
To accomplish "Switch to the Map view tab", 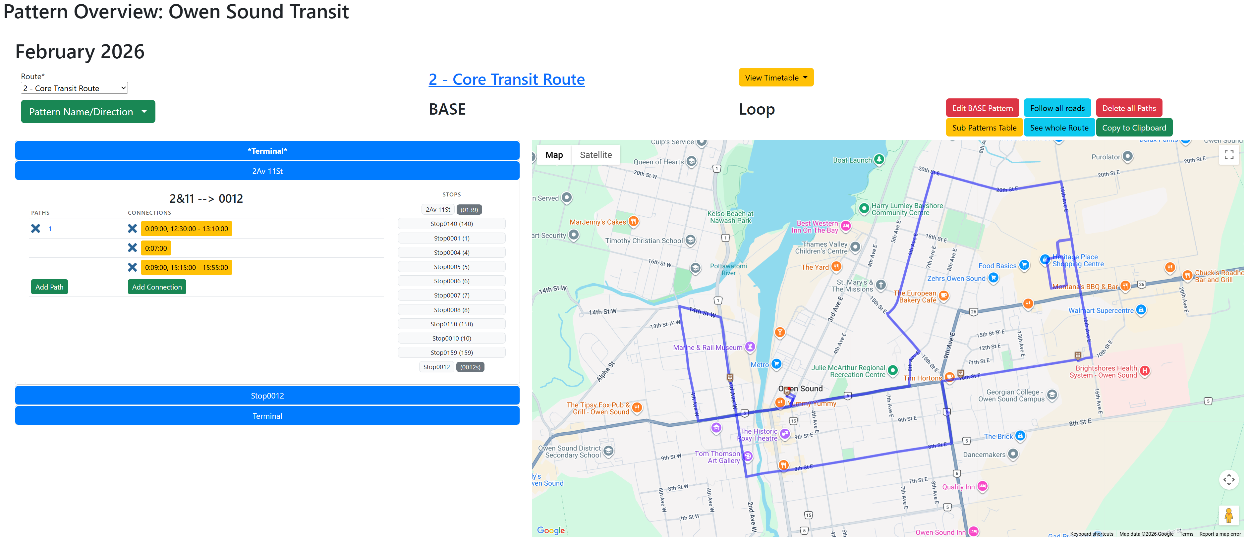I will pos(554,154).
